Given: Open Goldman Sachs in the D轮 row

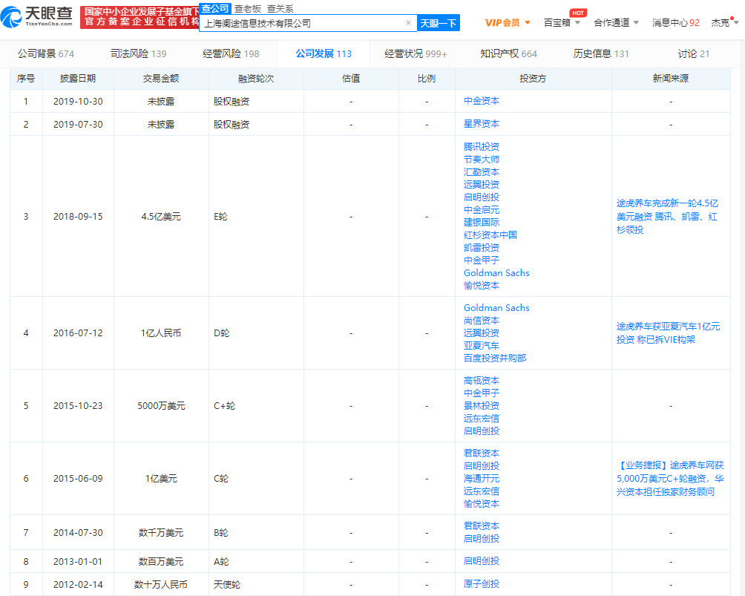Looking at the screenshot, I should point(496,307).
